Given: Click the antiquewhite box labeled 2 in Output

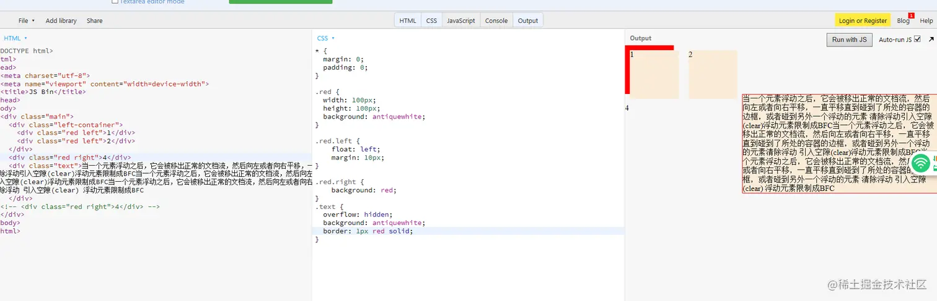Looking at the screenshot, I should coord(713,75).
